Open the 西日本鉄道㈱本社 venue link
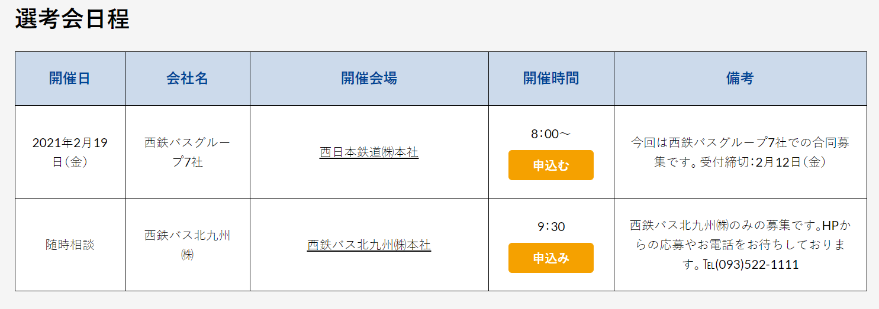The image size is (879, 309). 369,152
